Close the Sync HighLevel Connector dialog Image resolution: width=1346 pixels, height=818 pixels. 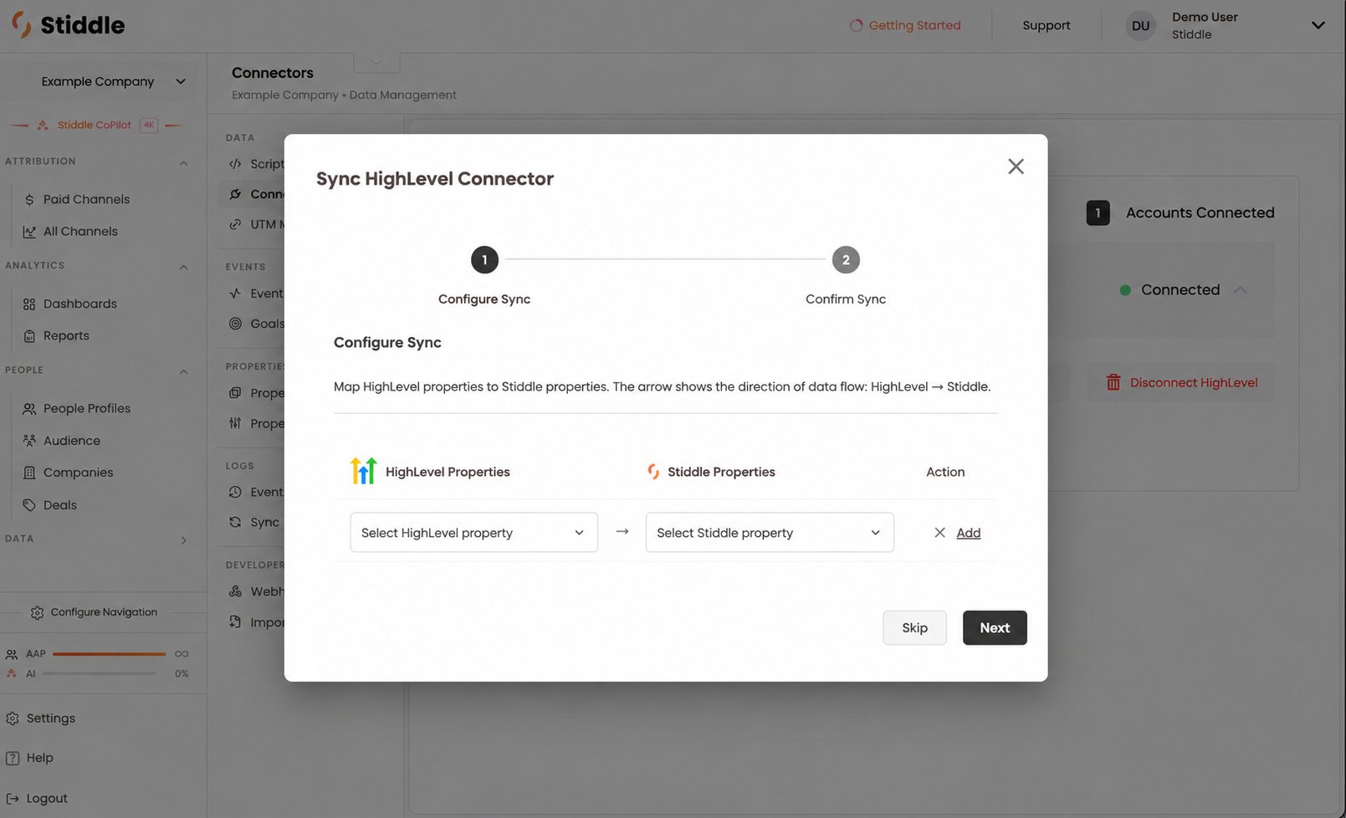[x=1016, y=166]
